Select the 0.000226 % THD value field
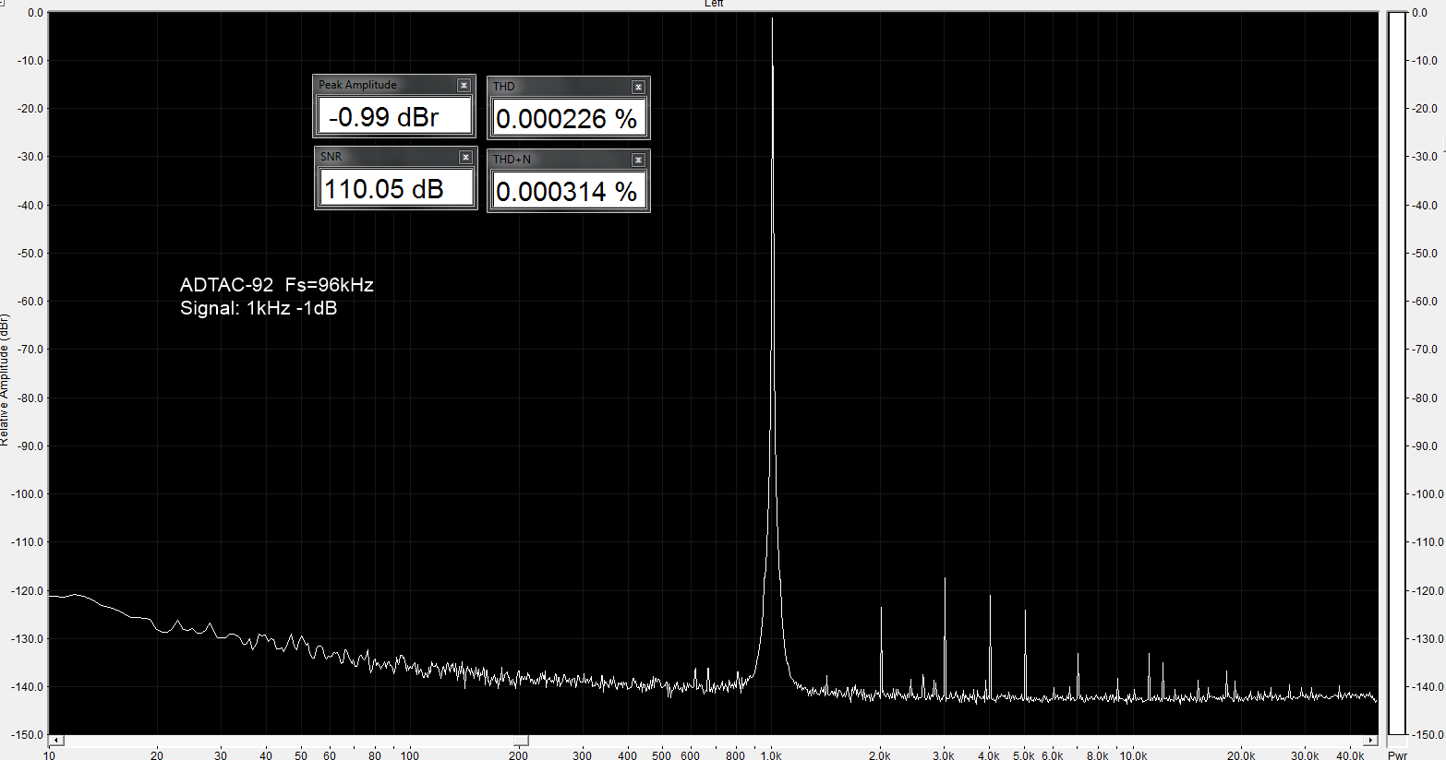This screenshot has height=760, width=1446. (x=567, y=118)
